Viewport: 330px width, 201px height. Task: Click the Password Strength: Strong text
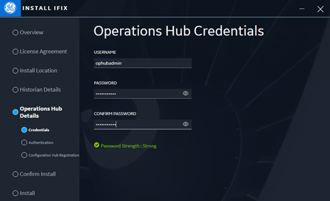pos(128,146)
